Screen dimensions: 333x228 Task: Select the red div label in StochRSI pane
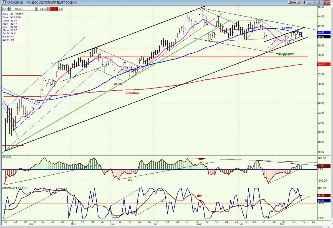(199, 196)
